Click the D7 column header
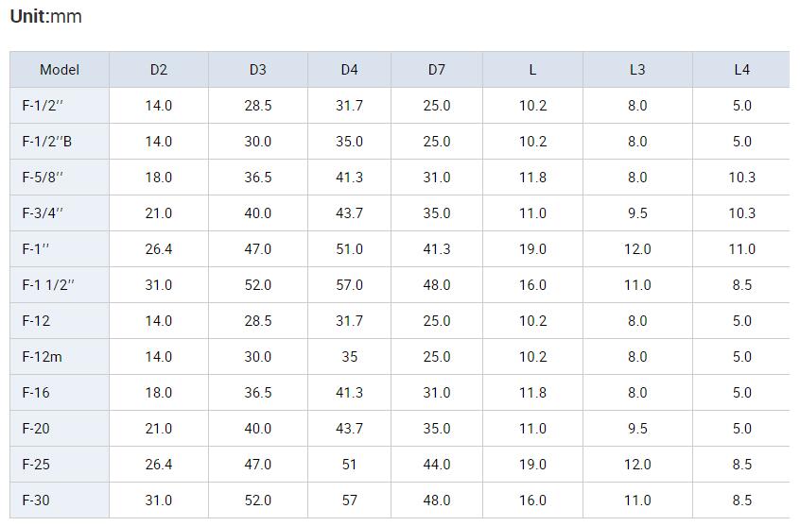The image size is (800, 526). tap(437, 69)
